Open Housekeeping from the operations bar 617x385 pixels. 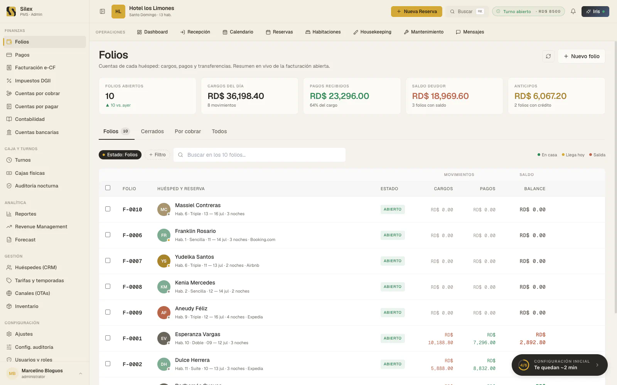click(372, 32)
